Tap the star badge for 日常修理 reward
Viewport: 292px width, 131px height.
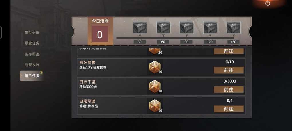(x=155, y=106)
